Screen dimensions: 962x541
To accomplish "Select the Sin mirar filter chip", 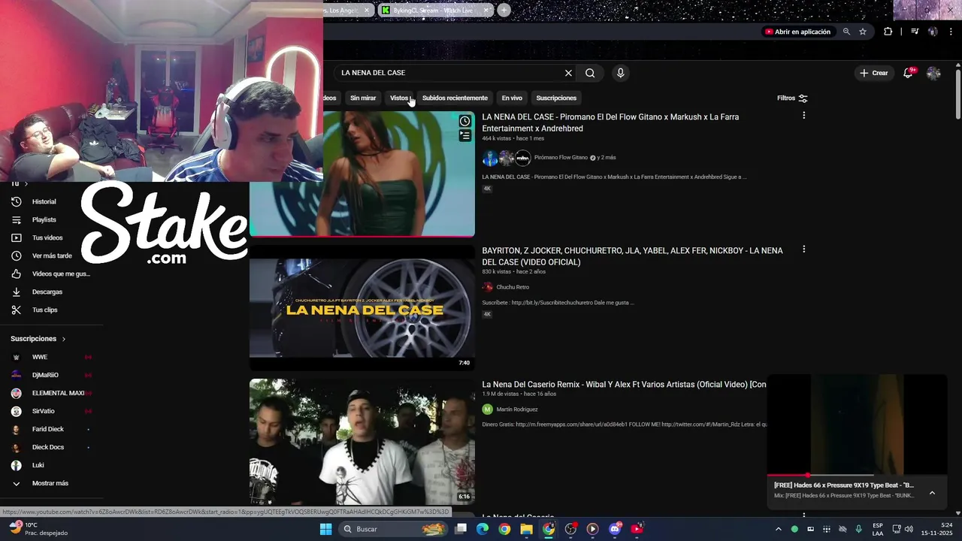I will 363,98.
